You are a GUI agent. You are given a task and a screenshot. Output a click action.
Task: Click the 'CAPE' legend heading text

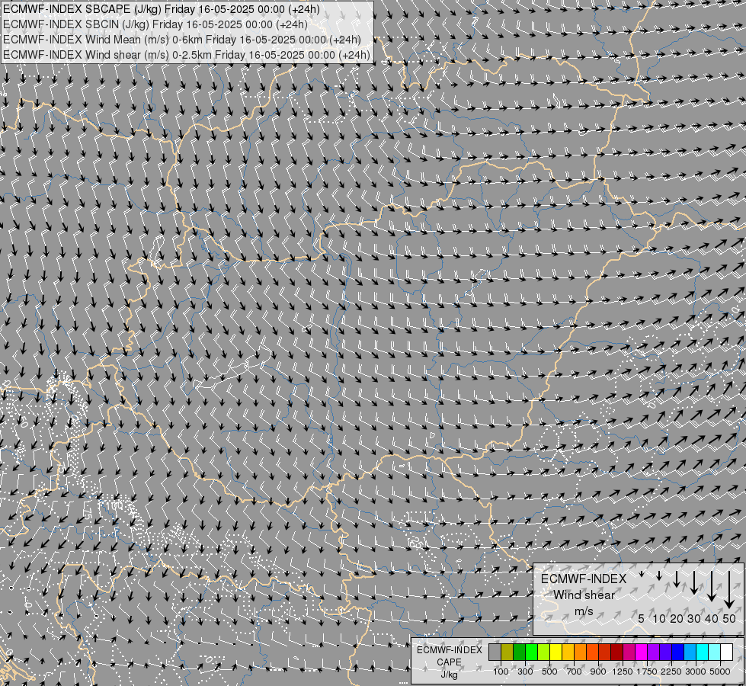(x=449, y=662)
